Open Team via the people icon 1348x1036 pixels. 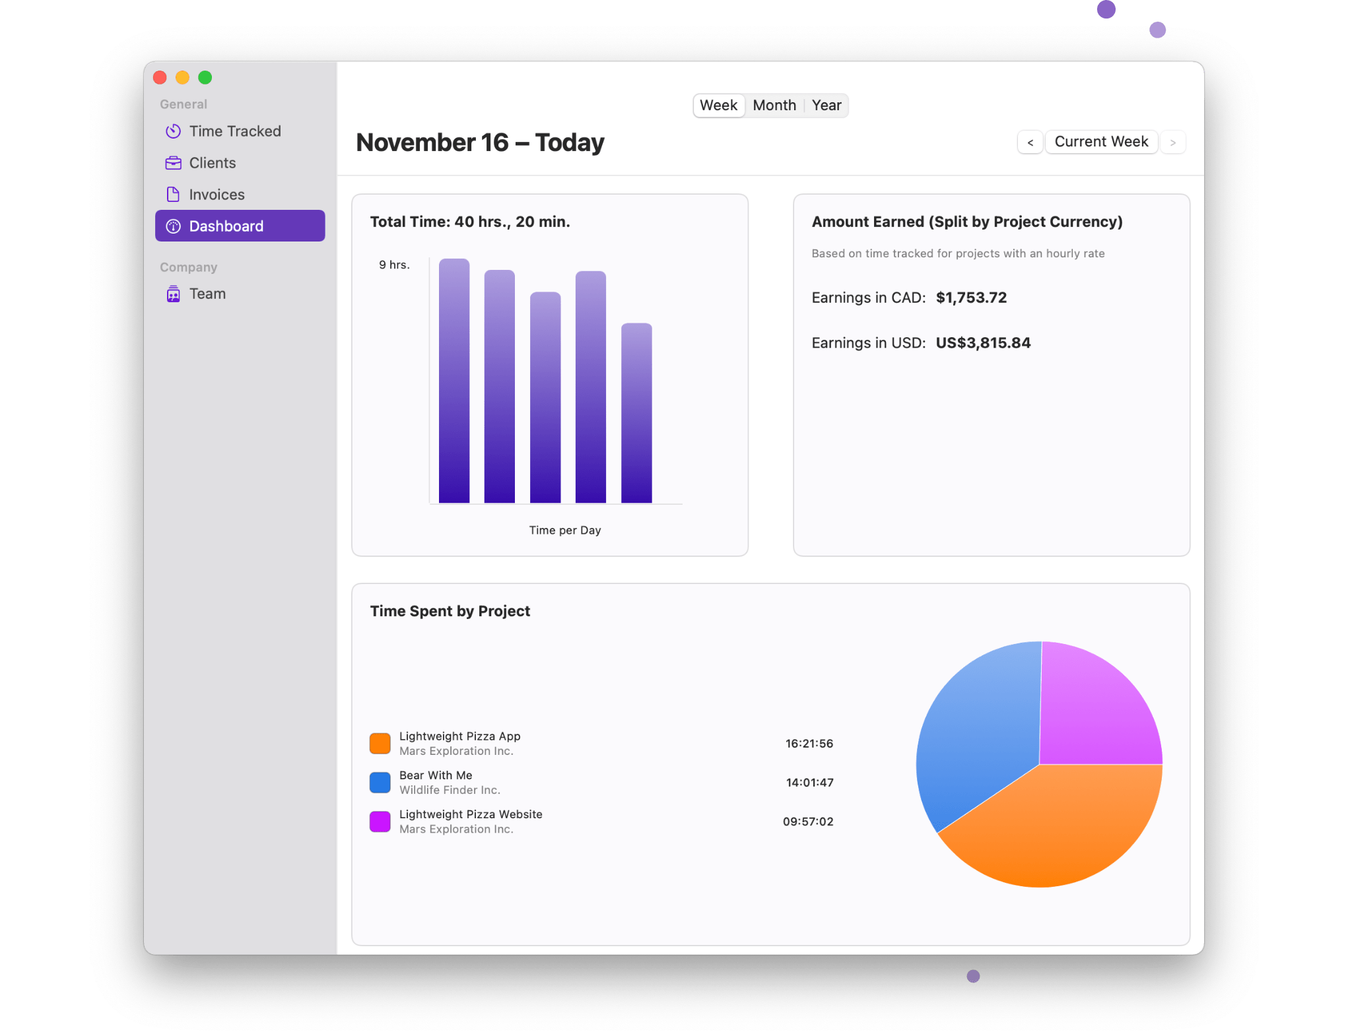pos(172,293)
